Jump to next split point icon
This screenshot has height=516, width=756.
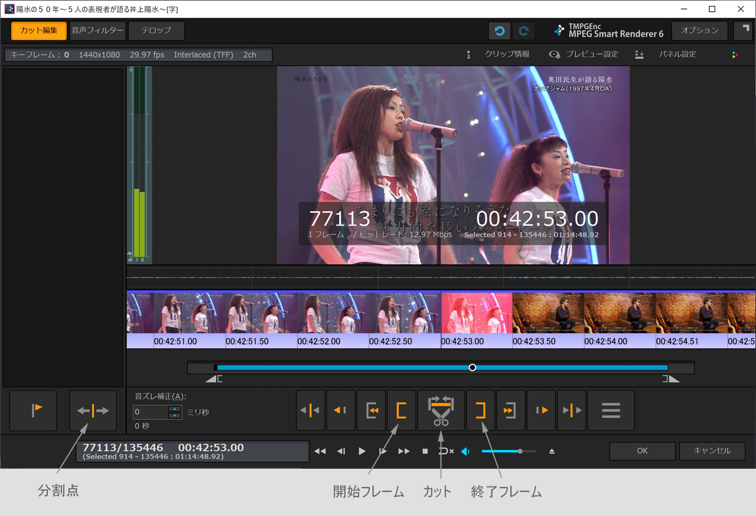coord(572,410)
